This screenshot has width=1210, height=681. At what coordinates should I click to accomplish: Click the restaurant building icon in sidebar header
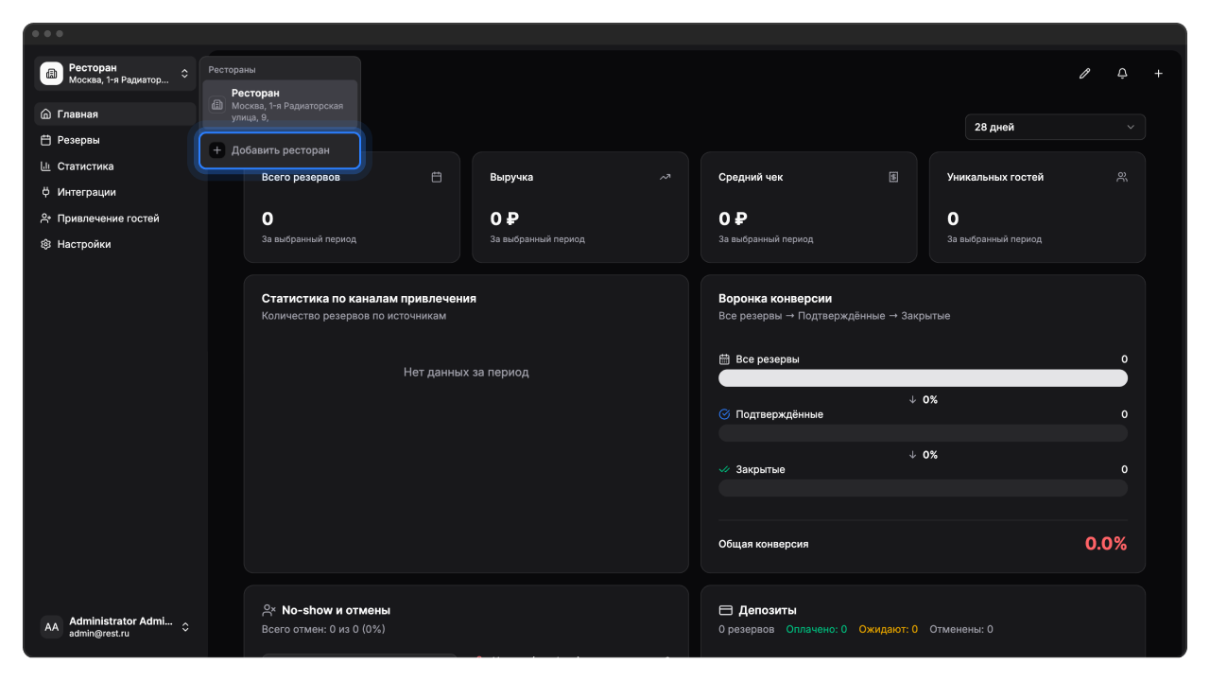point(51,74)
